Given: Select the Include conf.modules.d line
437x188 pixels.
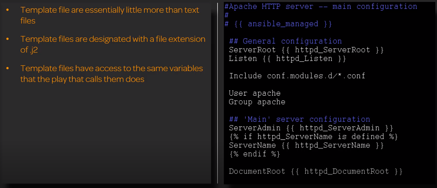Looking at the screenshot, I should [297, 76].
